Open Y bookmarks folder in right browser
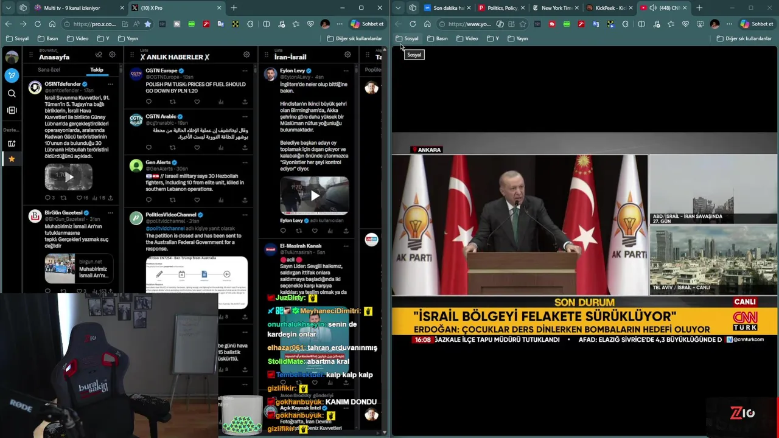The width and height of the screenshot is (779, 438). [493, 38]
